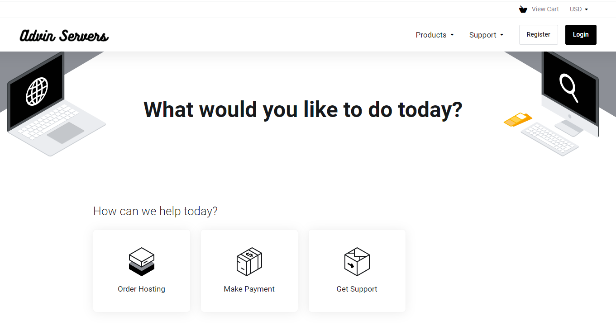Click the orange card illustration

[x=518, y=119]
